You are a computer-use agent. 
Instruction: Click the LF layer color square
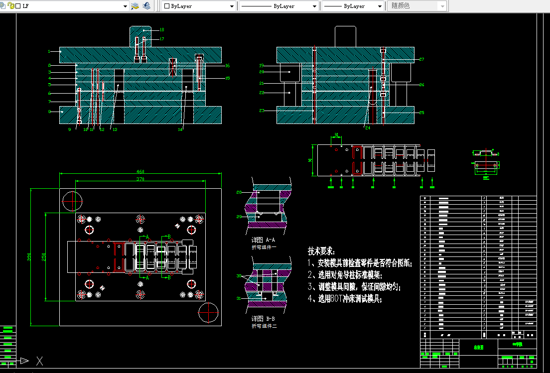tap(18, 6)
